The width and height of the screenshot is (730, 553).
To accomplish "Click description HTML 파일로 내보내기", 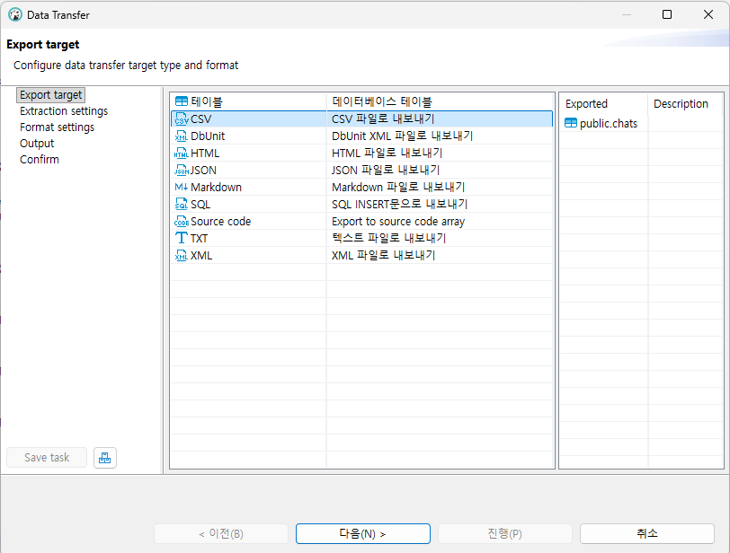I will [x=387, y=154].
